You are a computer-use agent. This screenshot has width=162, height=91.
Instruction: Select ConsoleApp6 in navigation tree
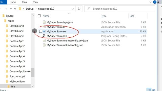(17, 66)
